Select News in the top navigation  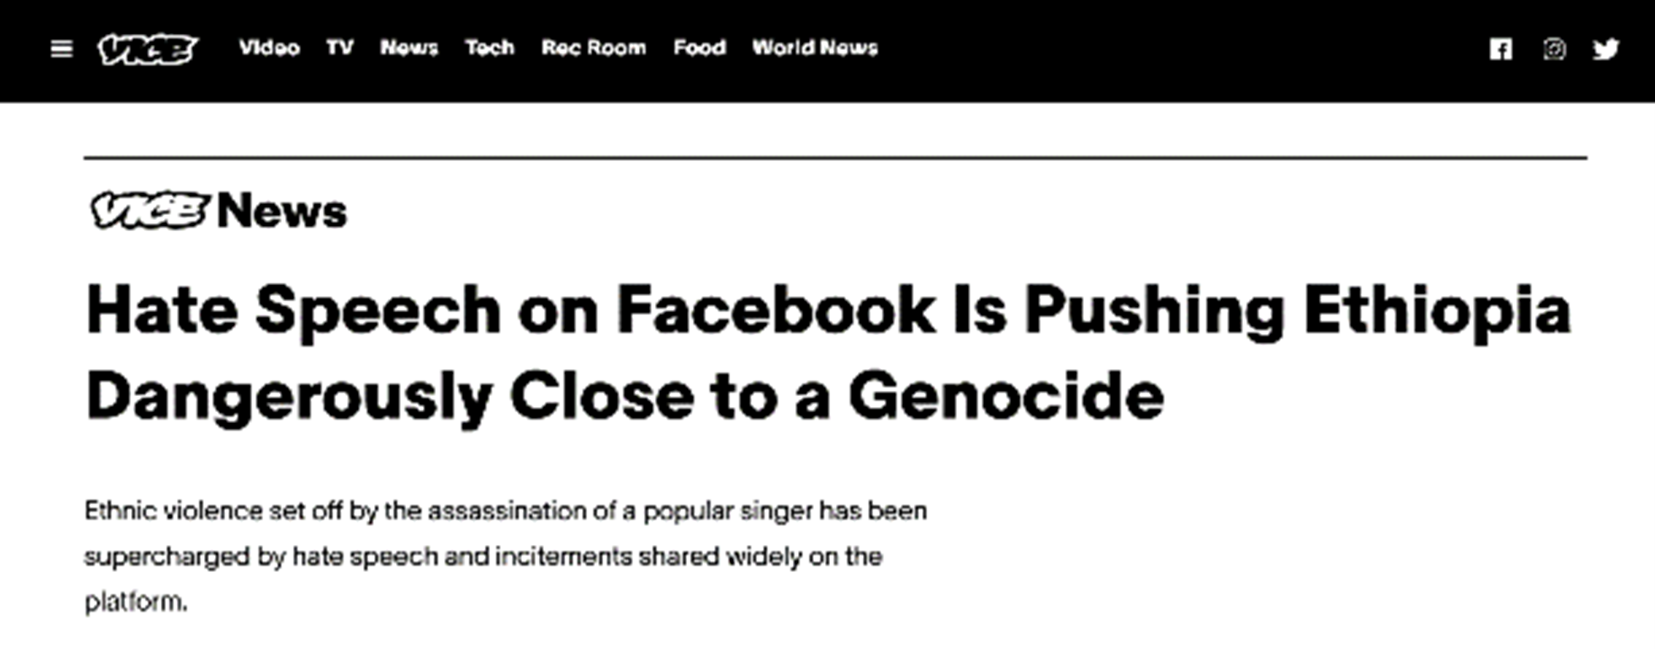409,47
